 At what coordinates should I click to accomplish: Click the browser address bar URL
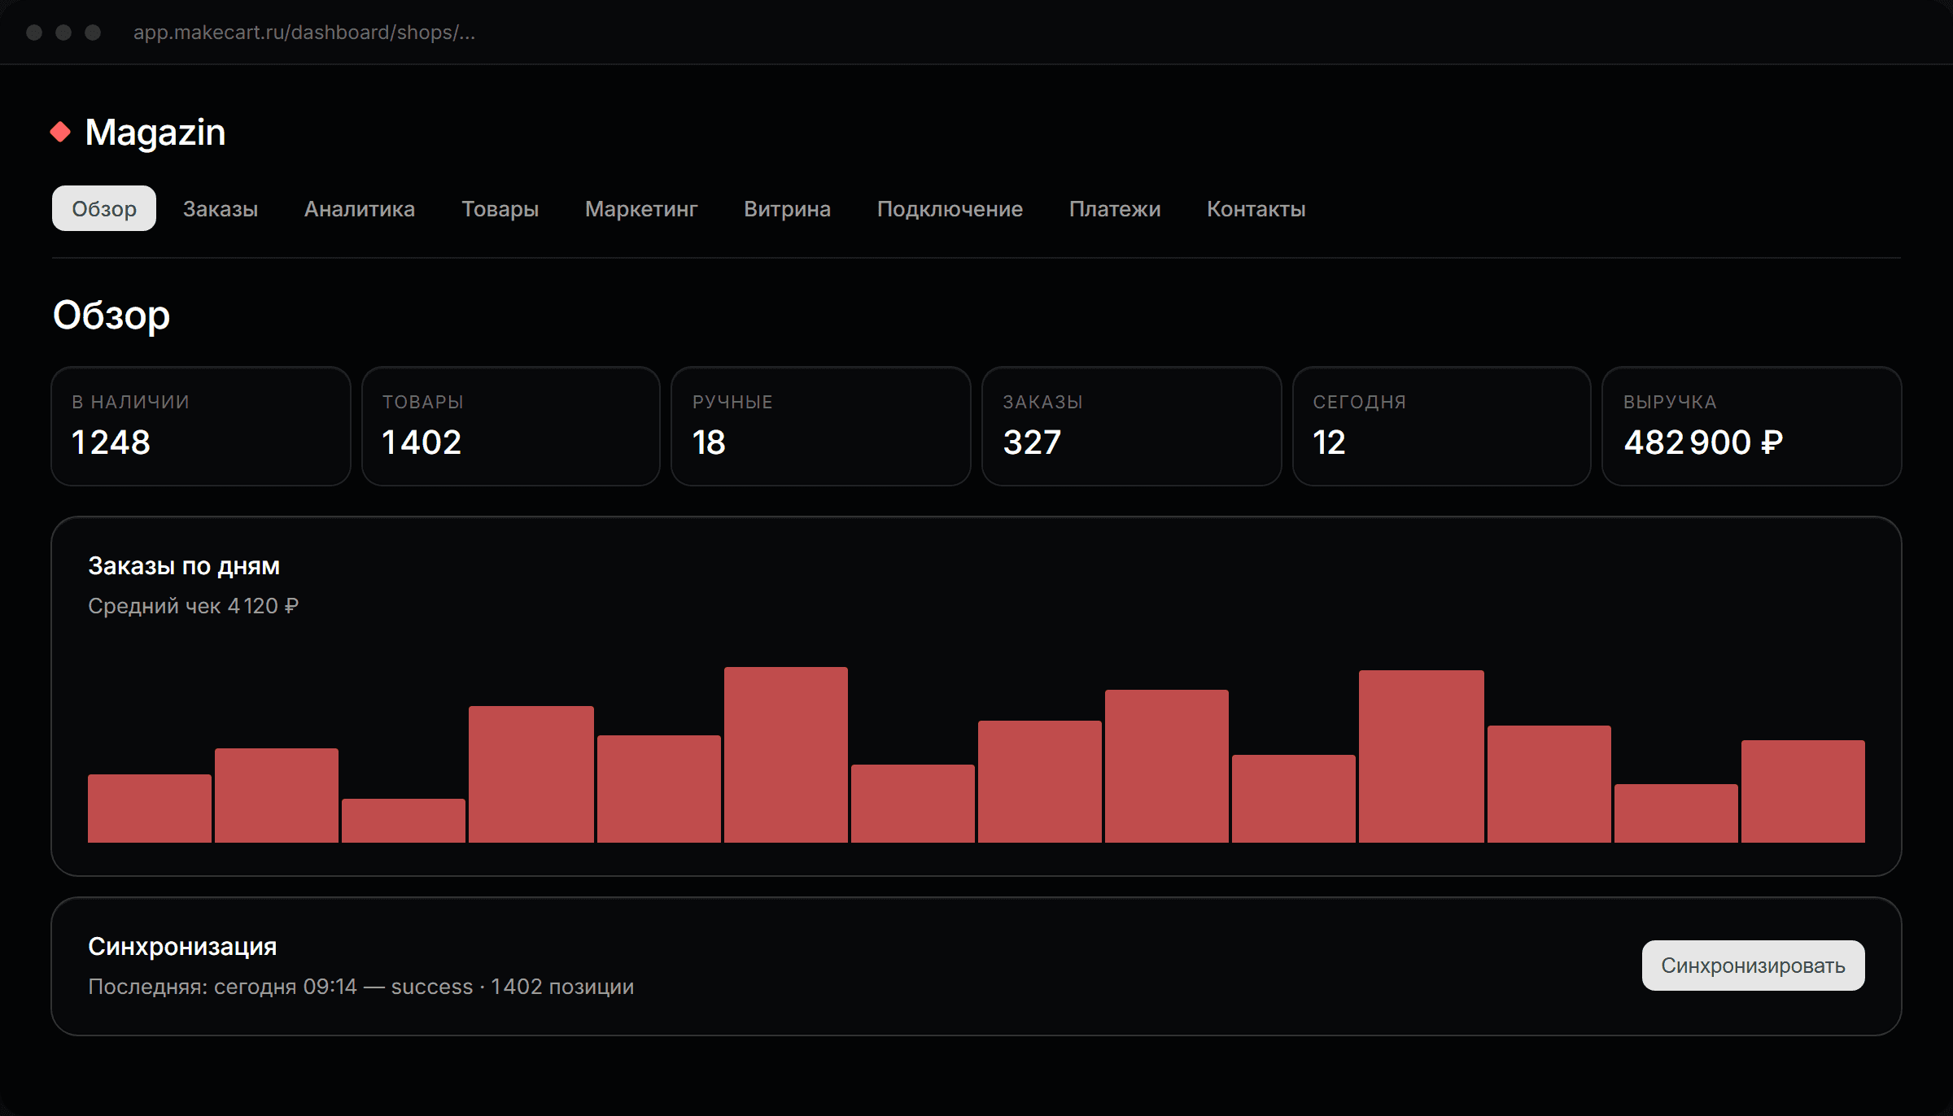click(304, 33)
